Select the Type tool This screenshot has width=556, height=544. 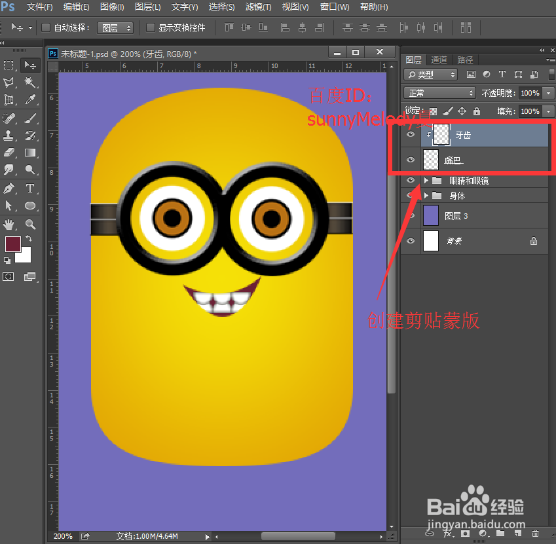click(x=30, y=188)
